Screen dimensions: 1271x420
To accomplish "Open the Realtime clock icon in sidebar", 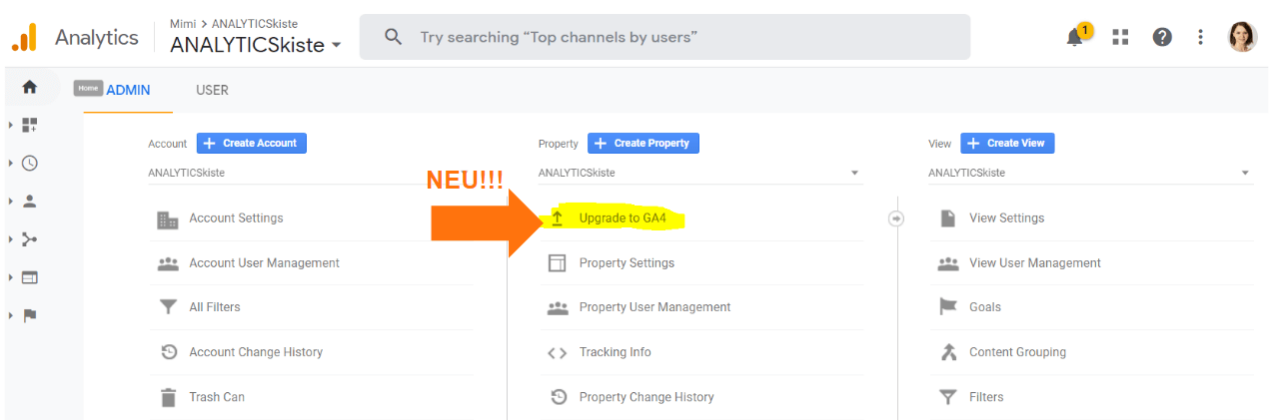I will pyautogui.click(x=29, y=163).
